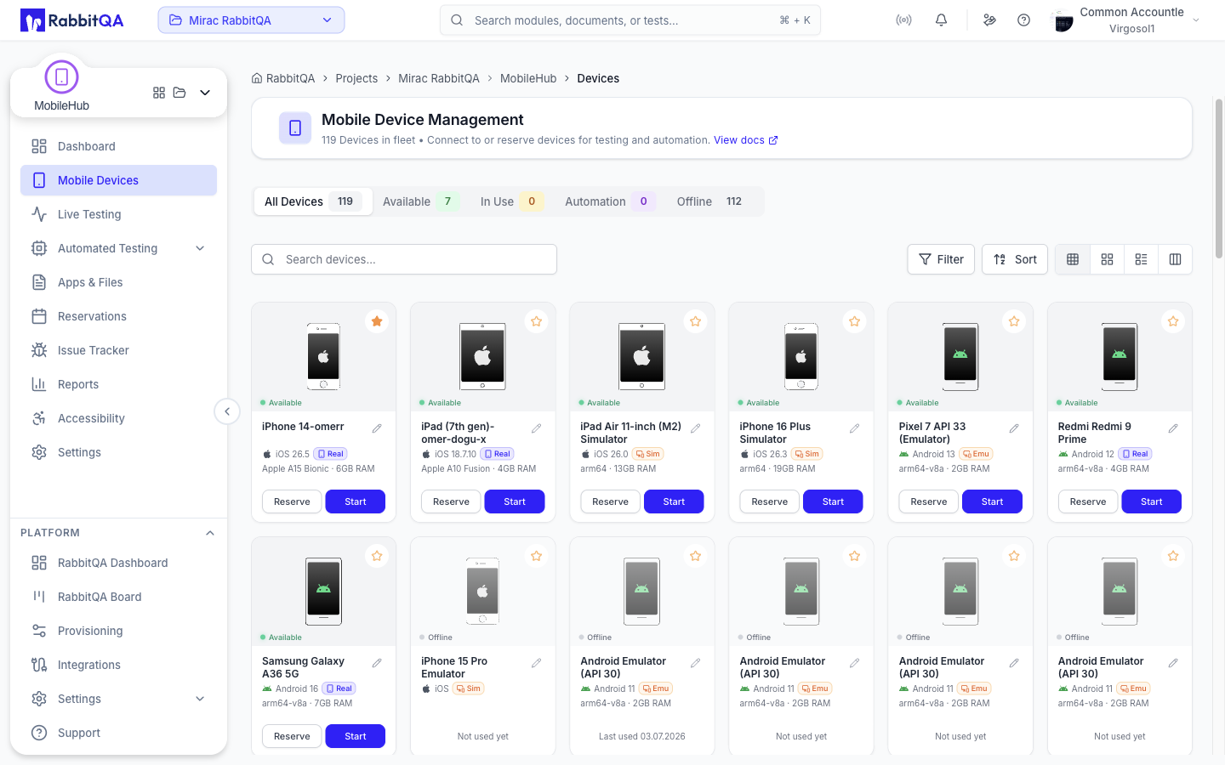
Task: Start the Samsung Galaxy A36 5G device
Action: click(356, 736)
